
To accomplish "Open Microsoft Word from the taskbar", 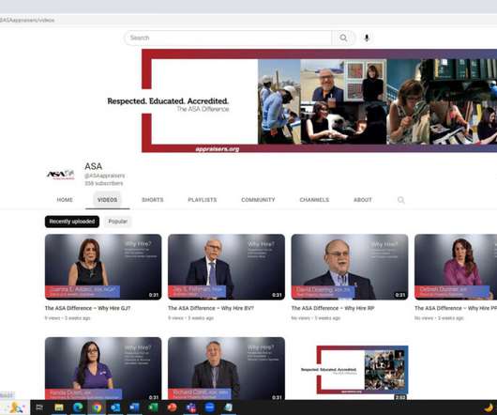I will pos(134,407).
